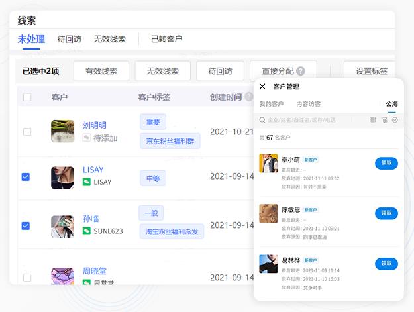This screenshot has width=414, height=312.
Task: Open 易林桦's avatar in 公海 list
Action: point(268,264)
